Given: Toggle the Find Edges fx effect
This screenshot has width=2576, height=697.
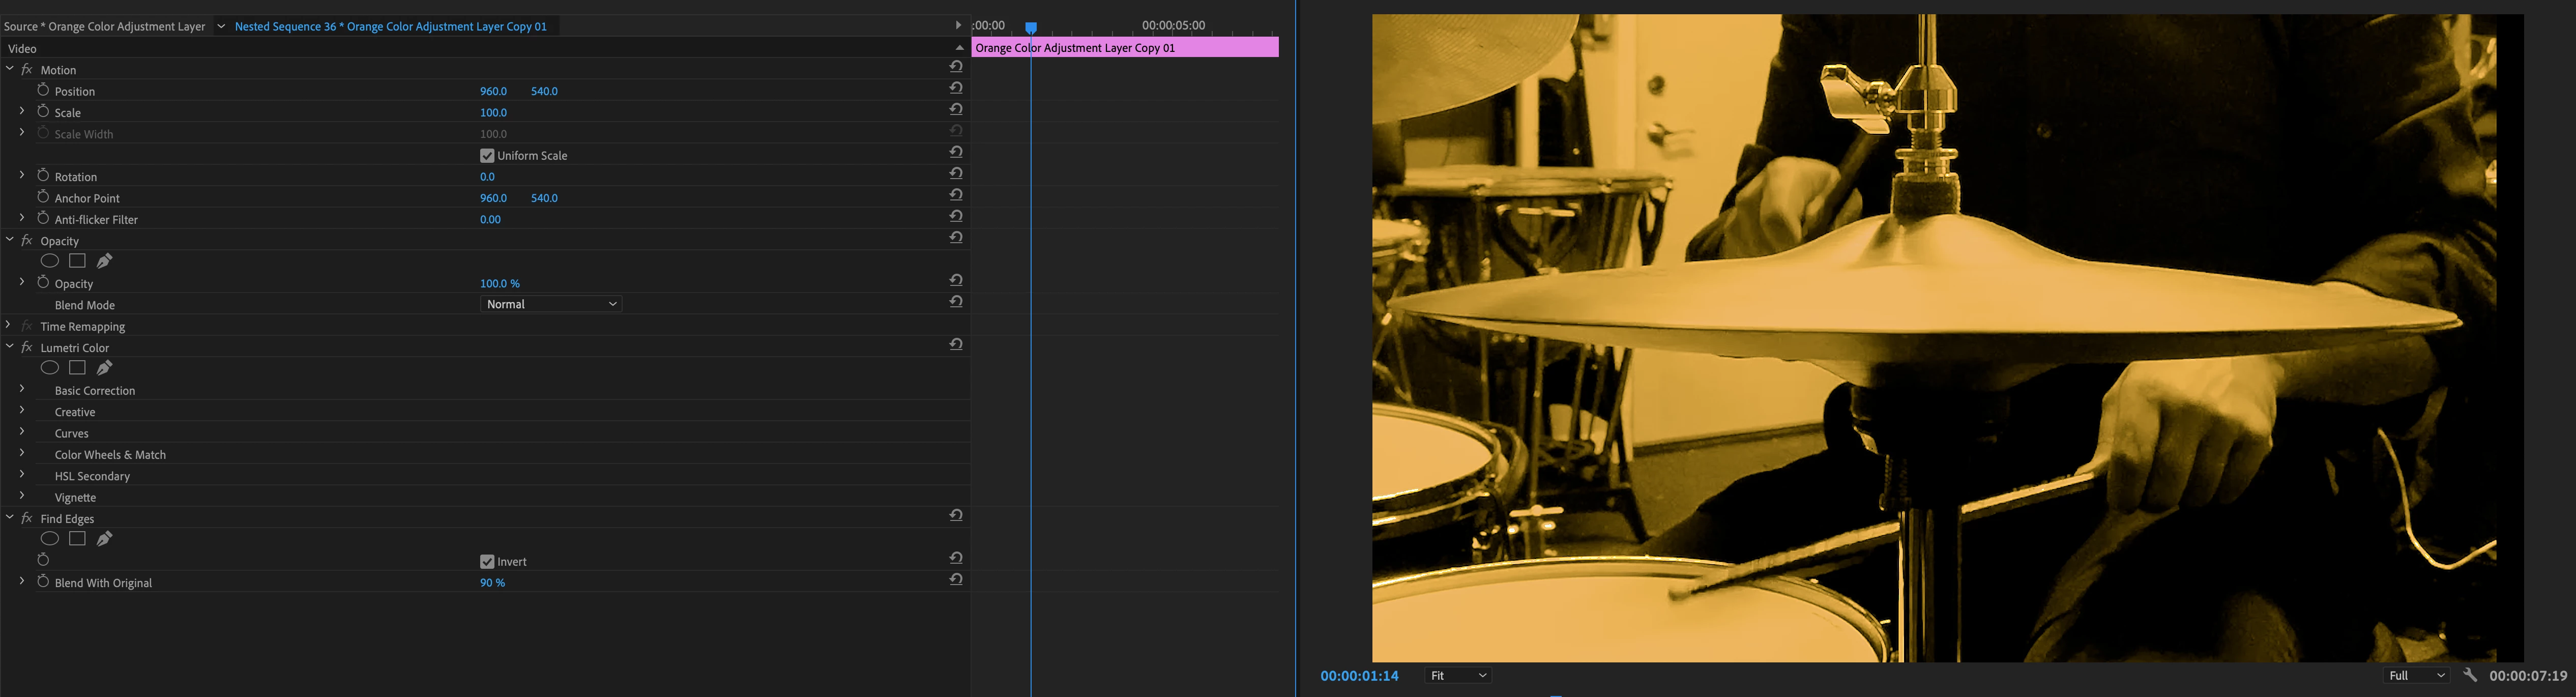Looking at the screenshot, I should pos(27,518).
